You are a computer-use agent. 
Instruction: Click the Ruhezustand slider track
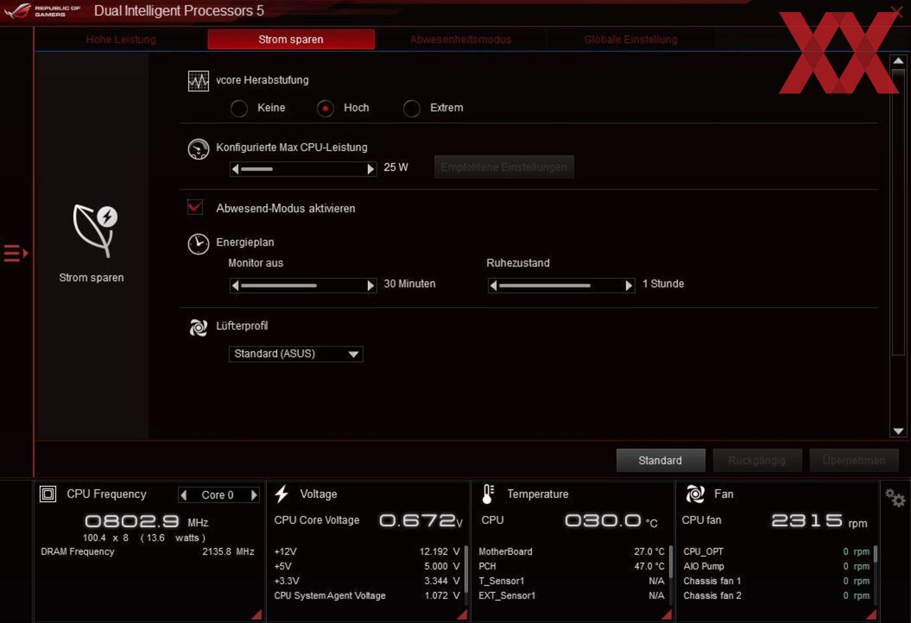point(561,286)
